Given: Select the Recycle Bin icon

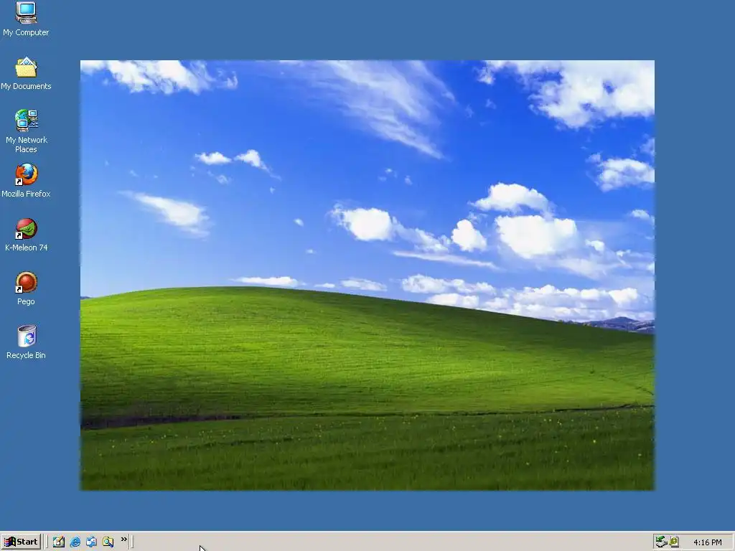Looking at the screenshot, I should [27, 336].
